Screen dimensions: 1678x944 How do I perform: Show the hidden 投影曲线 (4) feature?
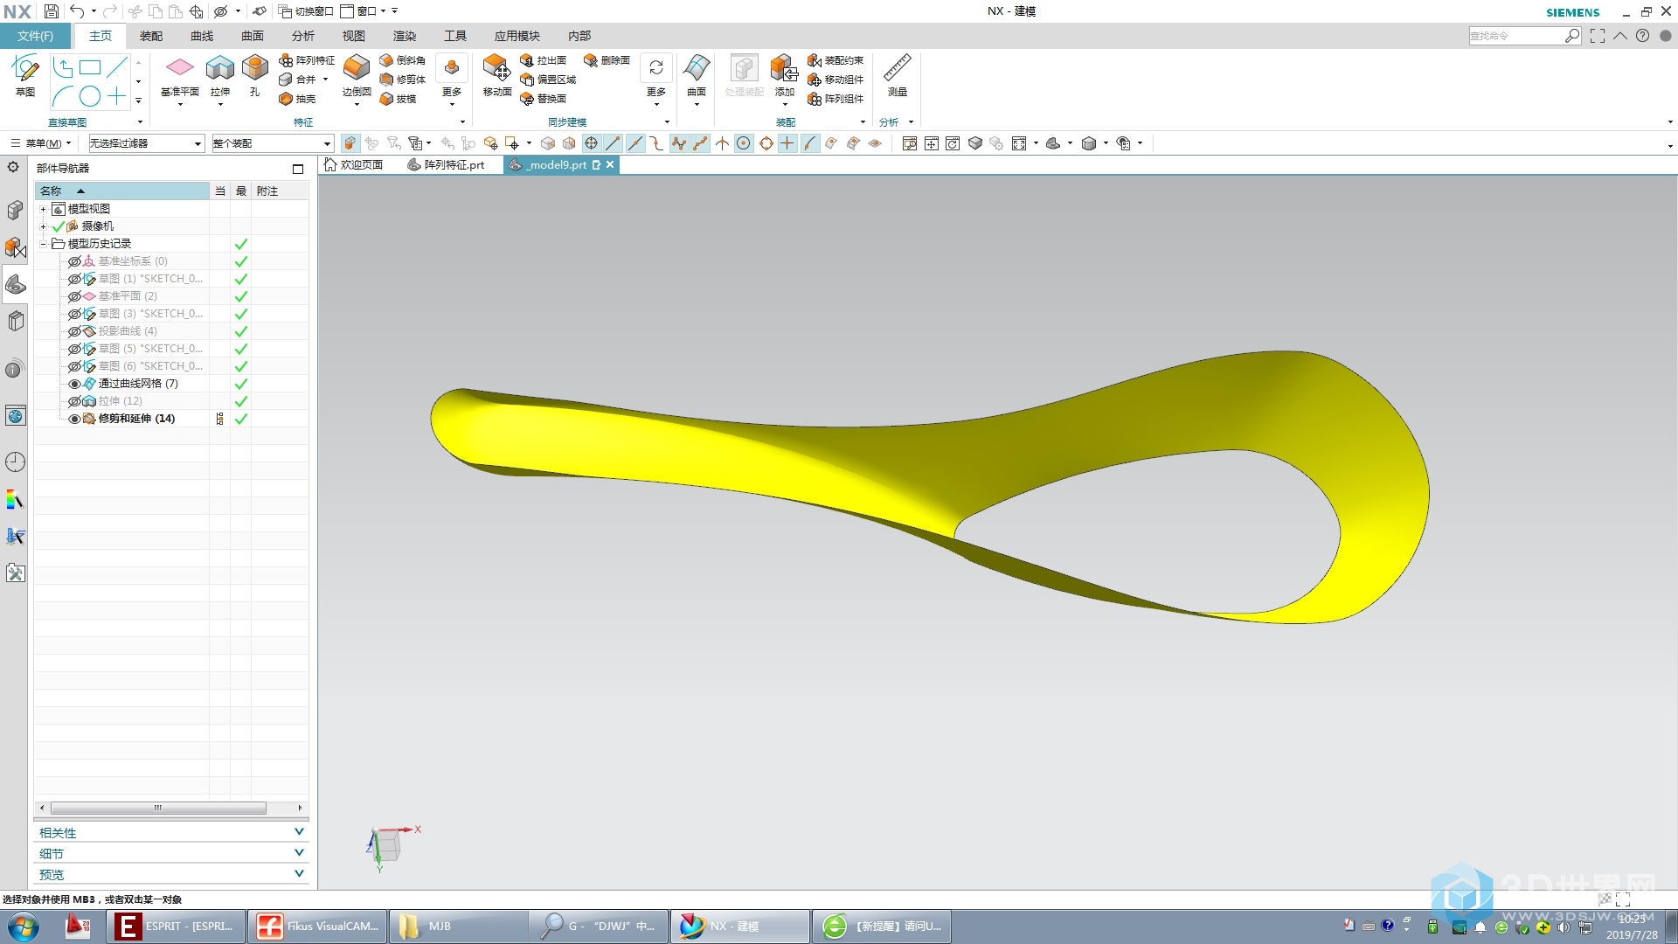(x=74, y=331)
